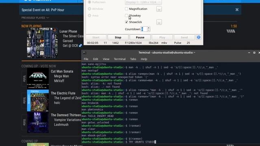Click the artist name MkVaff
The height and width of the screenshot is (146, 260).
[59, 81]
